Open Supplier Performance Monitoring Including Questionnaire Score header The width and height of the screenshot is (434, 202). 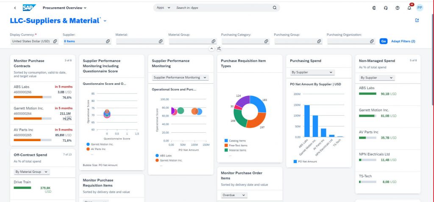coord(111,66)
